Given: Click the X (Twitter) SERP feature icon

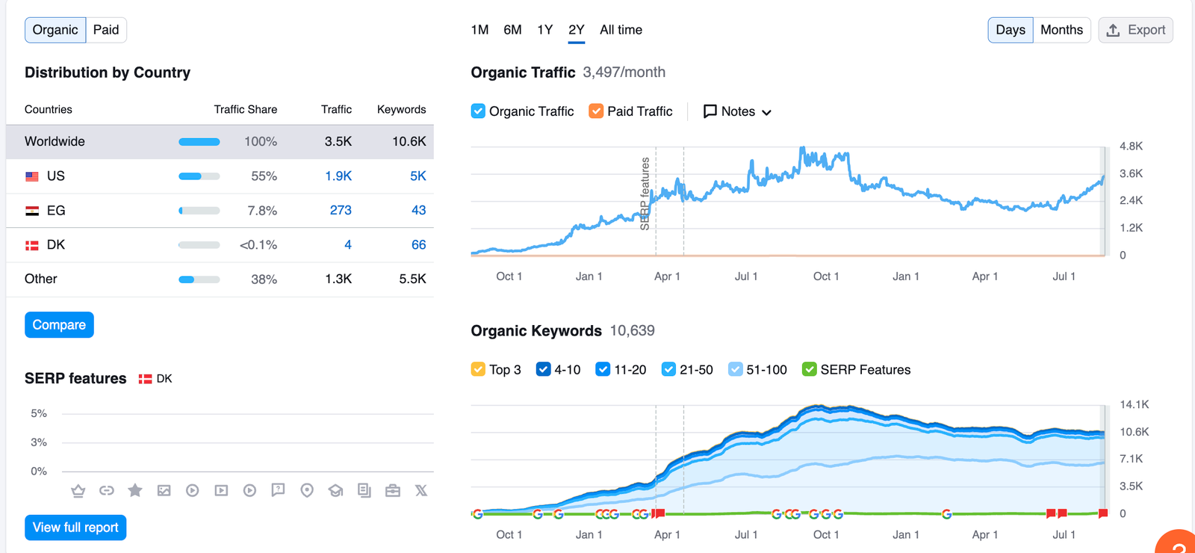Looking at the screenshot, I should [x=421, y=491].
